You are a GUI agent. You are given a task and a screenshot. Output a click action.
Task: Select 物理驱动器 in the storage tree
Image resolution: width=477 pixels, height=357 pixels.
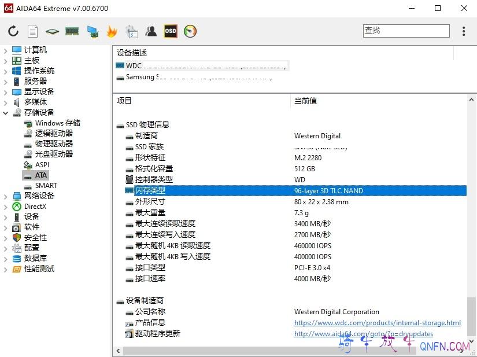(x=54, y=143)
